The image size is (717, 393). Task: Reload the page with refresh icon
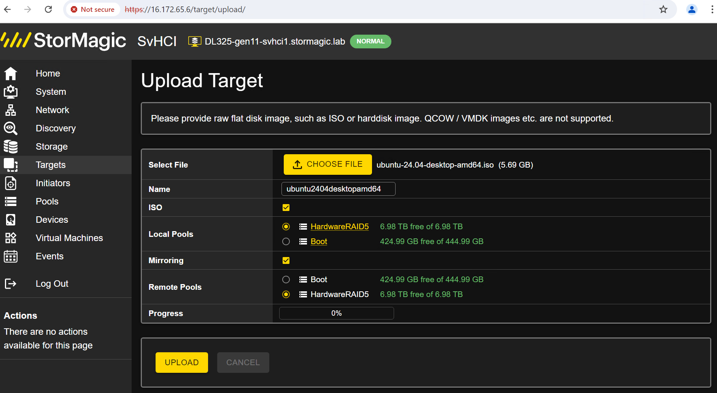[x=48, y=10]
